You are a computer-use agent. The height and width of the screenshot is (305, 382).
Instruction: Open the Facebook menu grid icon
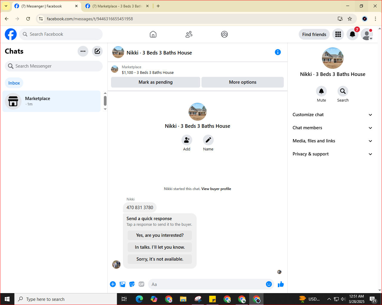point(338,34)
